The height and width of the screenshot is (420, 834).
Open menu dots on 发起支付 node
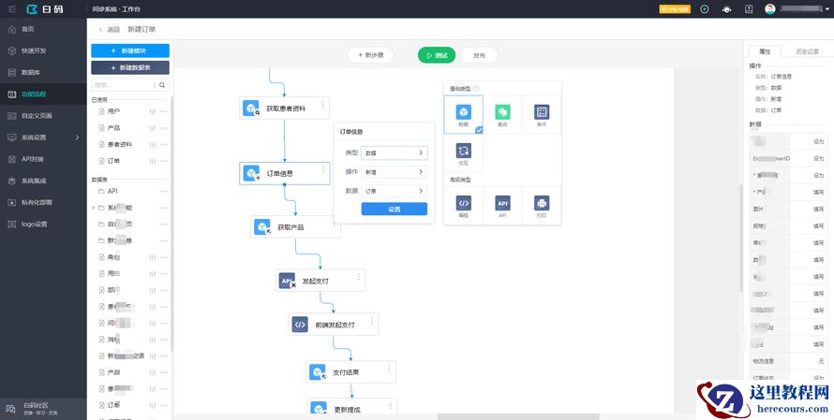359,277
